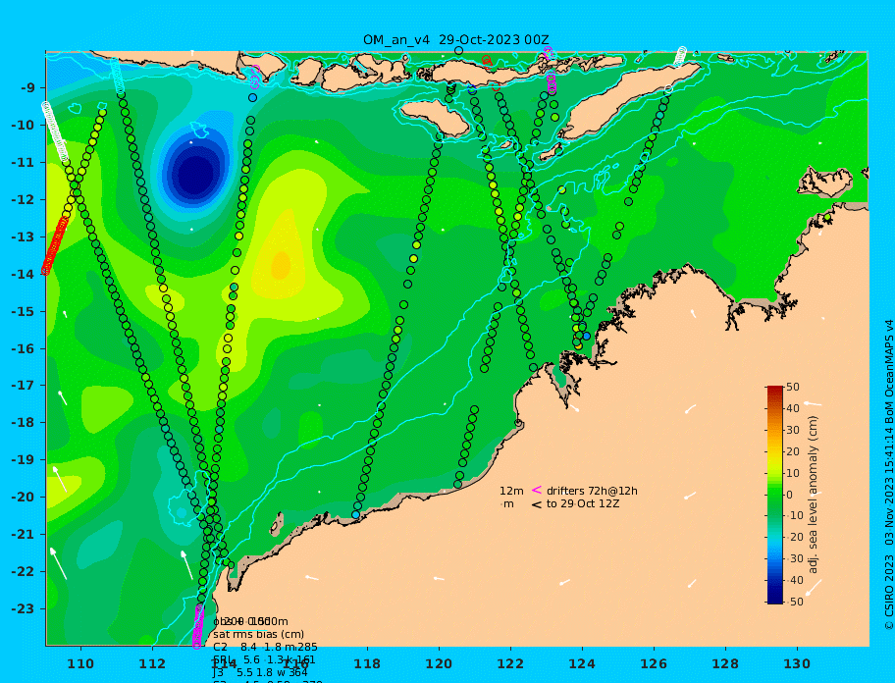Click the latitude label '-23'

22,608
